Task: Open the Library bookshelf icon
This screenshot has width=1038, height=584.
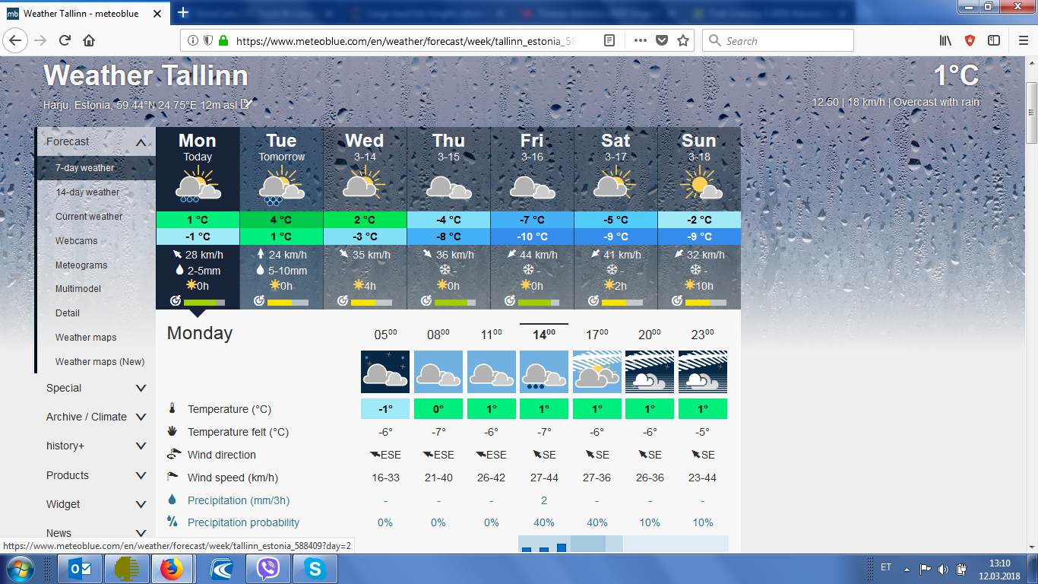Action: (x=945, y=41)
